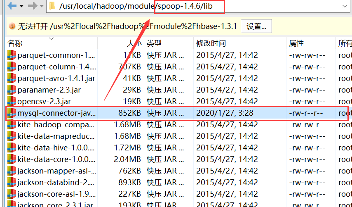The image size is (352, 207).
Task: Click the JAR icon of jackson-databind
Action: [12, 182]
